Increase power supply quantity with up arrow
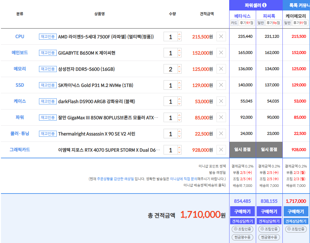The height and width of the screenshot is (243, 310). (x=179, y=115)
